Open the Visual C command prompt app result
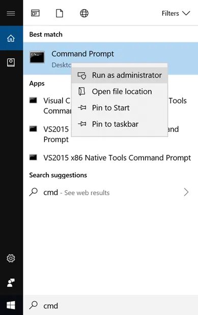 (110, 106)
